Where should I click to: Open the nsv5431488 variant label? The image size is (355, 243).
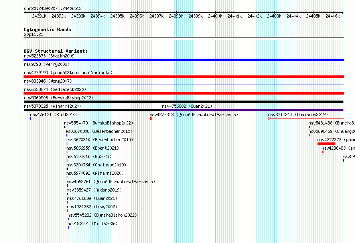[x=331, y=123]
